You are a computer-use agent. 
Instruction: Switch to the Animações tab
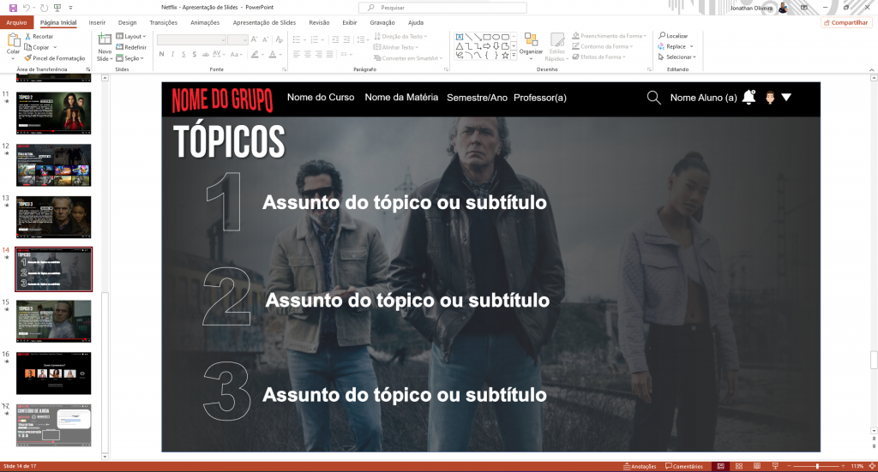tap(205, 23)
